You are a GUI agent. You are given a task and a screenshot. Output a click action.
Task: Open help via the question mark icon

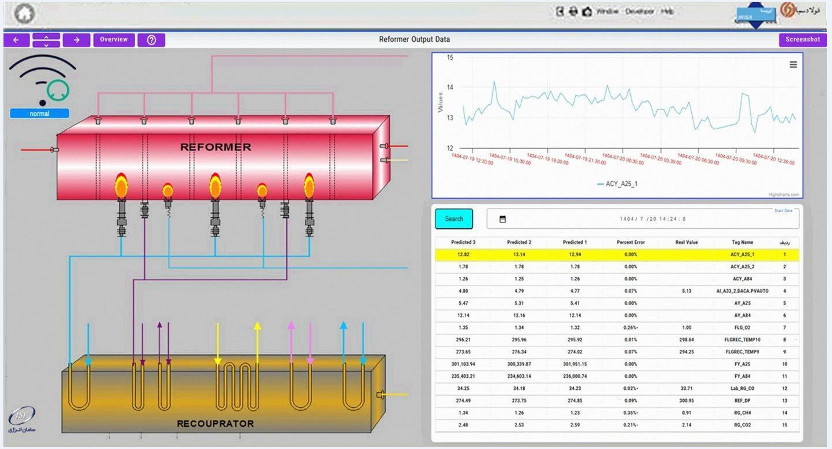[x=151, y=40]
